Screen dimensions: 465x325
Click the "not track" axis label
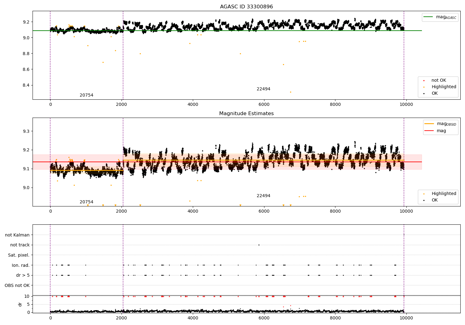[x=20, y=245]
